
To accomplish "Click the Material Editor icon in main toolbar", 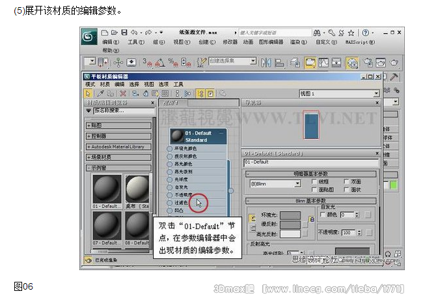I will tap(352, 63).
